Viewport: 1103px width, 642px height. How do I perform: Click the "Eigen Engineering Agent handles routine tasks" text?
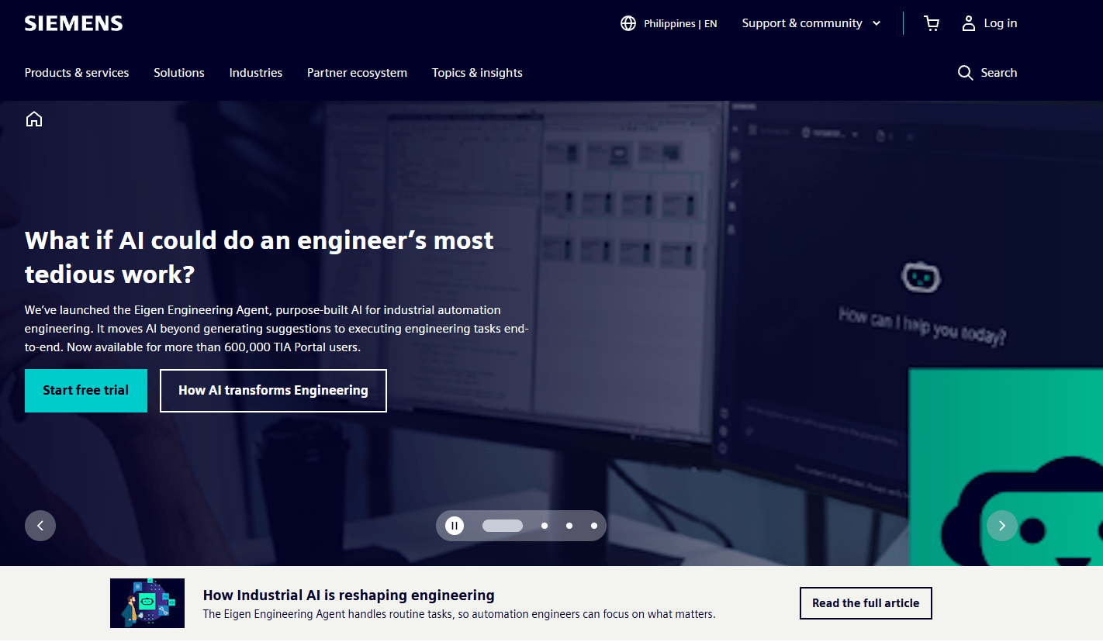(459, 614)
